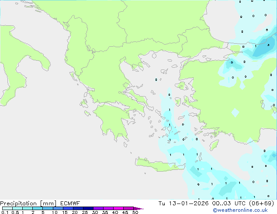Click the '30' legend scale label
Screen dimensions: 277x214
coord(95,212)
